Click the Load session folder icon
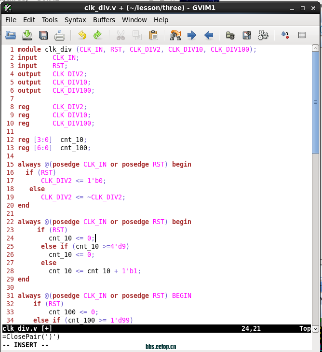This screenshot has height=352, width=322. coord(230,35)
